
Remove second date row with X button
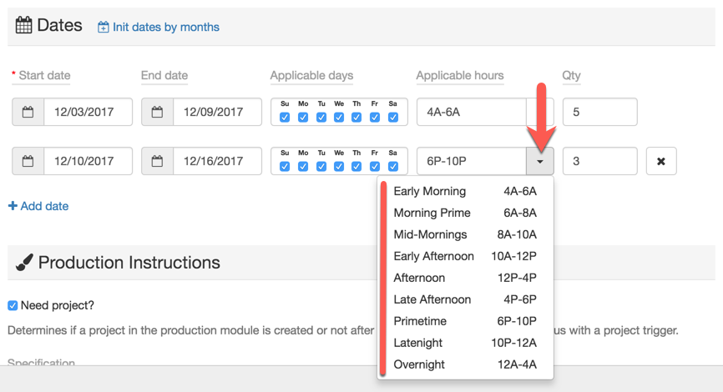tap(660, 161)
